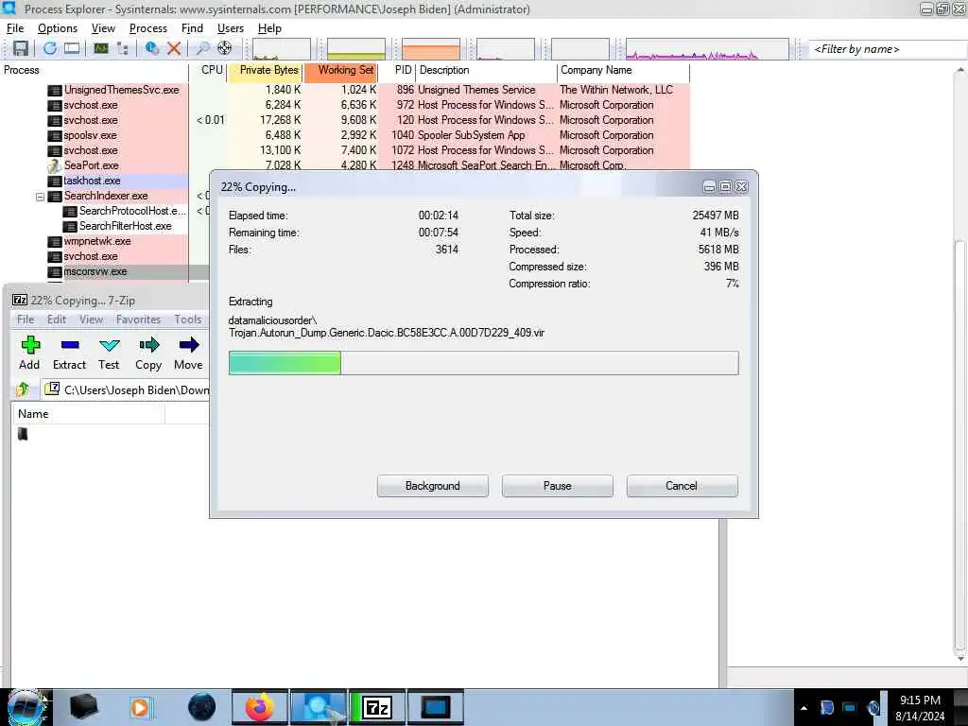Click the 7-Zip Name column header

(88, 414)
